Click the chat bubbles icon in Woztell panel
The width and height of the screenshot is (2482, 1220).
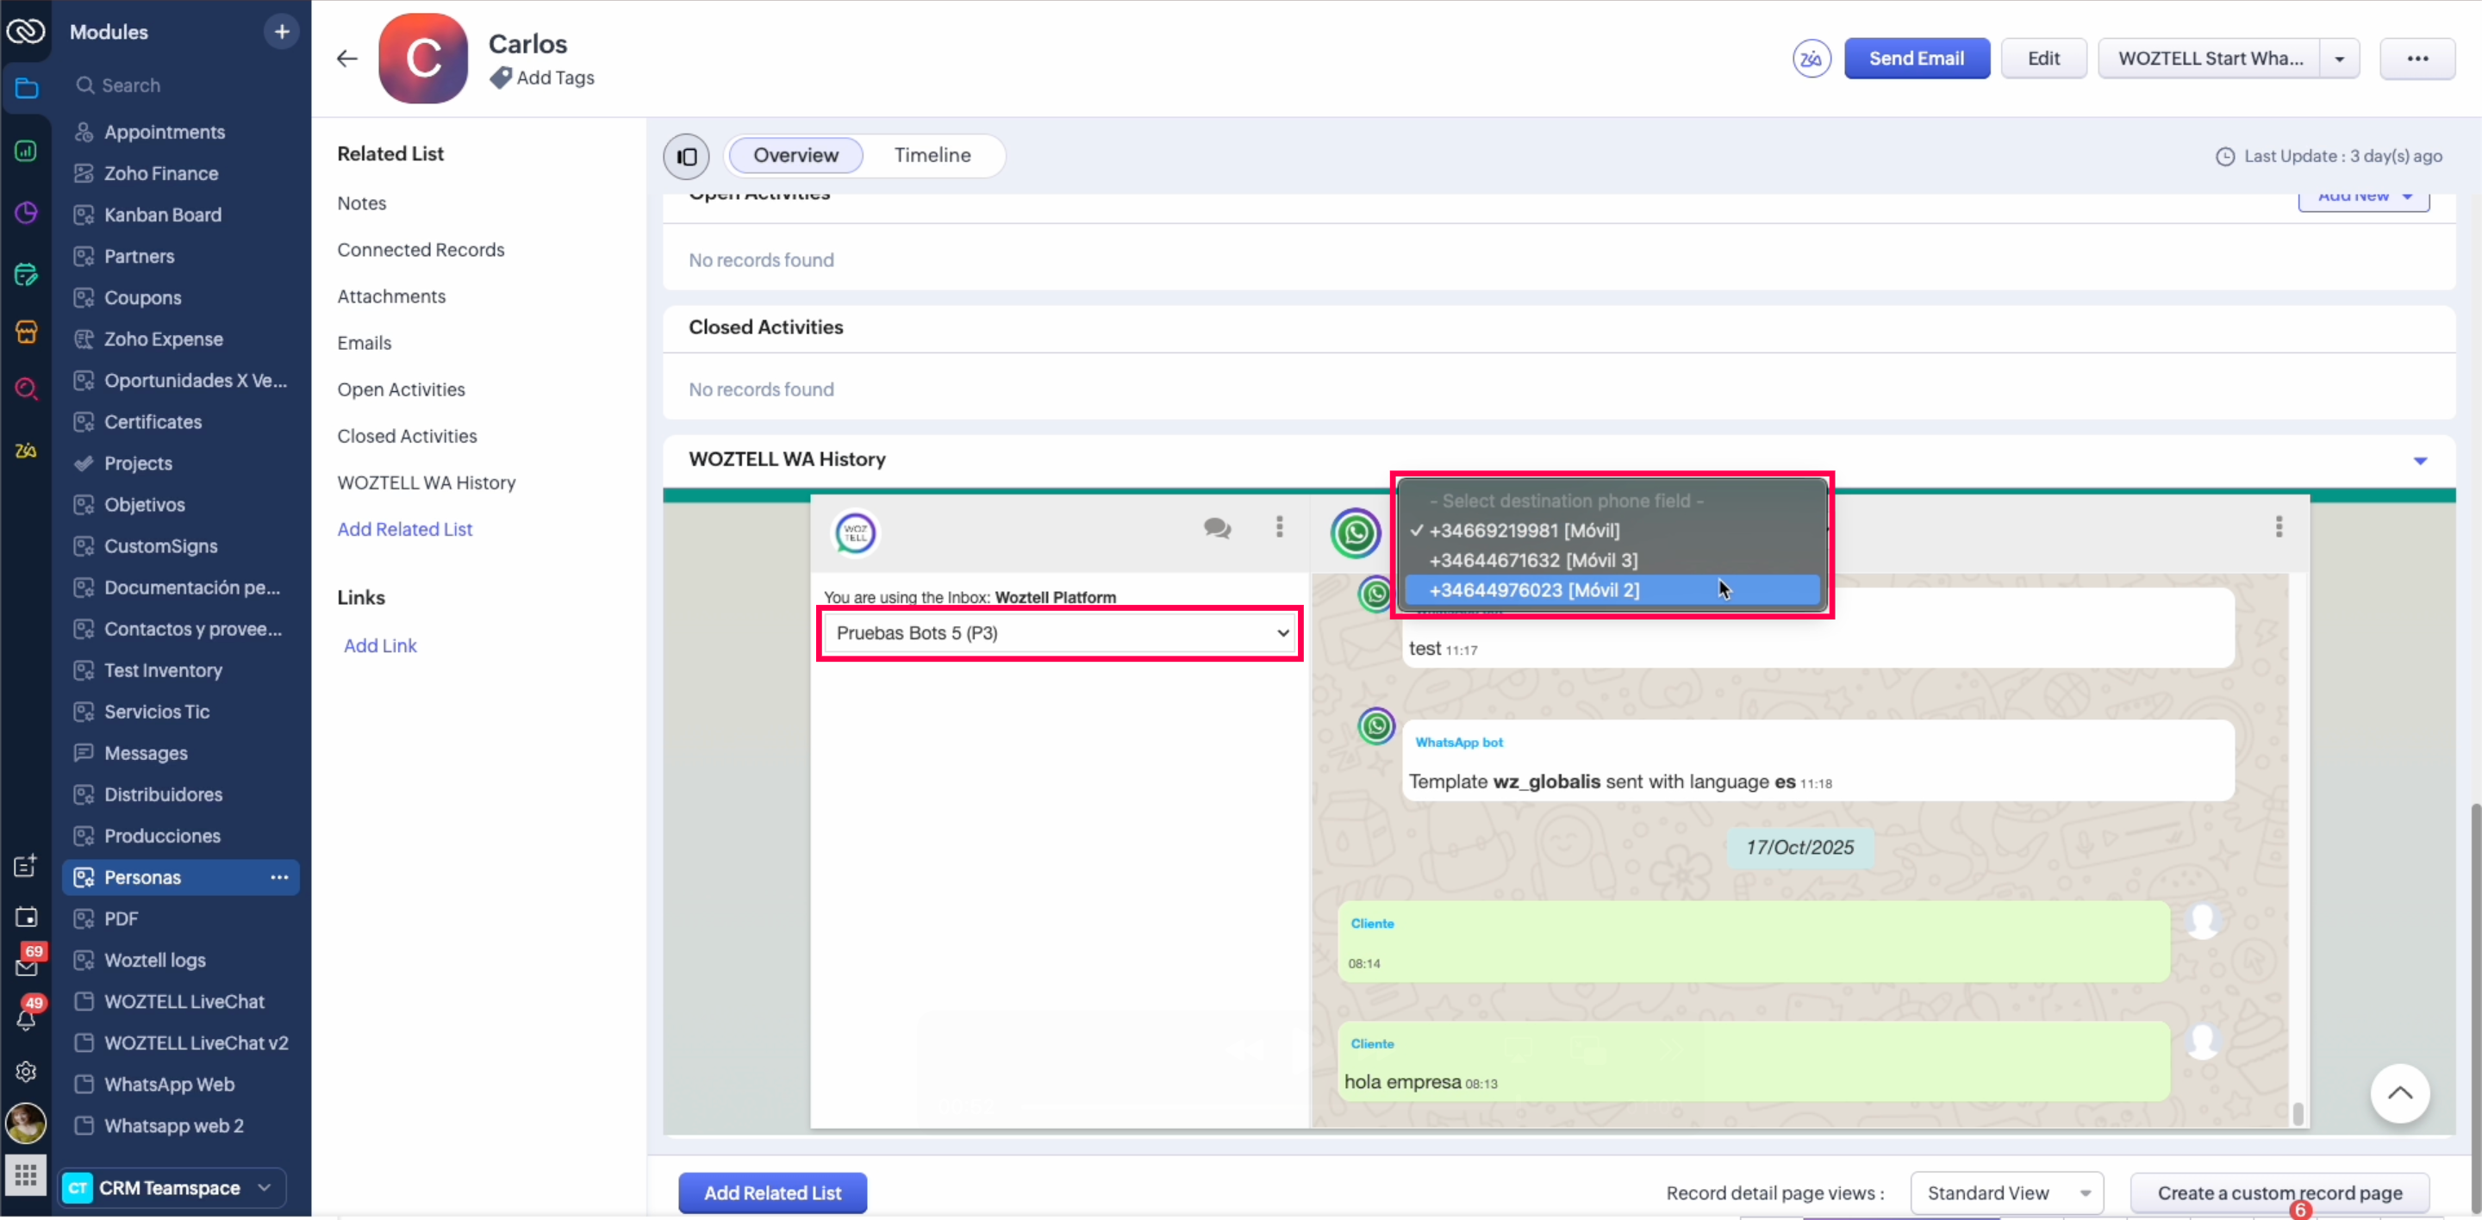tap(1217, 527)
